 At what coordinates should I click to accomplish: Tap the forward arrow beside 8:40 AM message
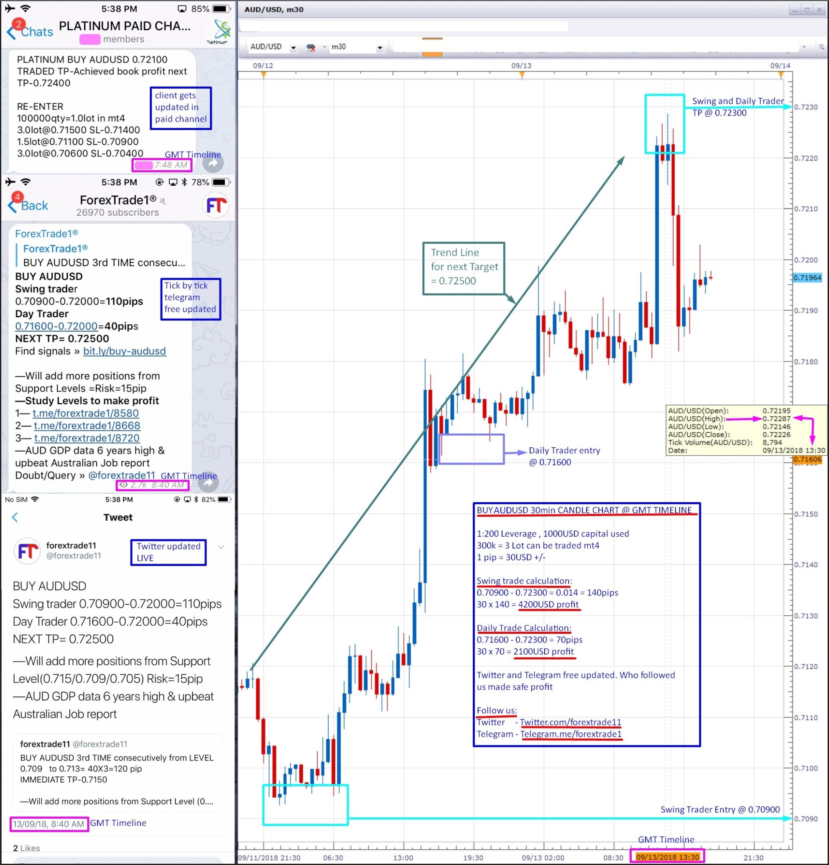click(208, 483)
